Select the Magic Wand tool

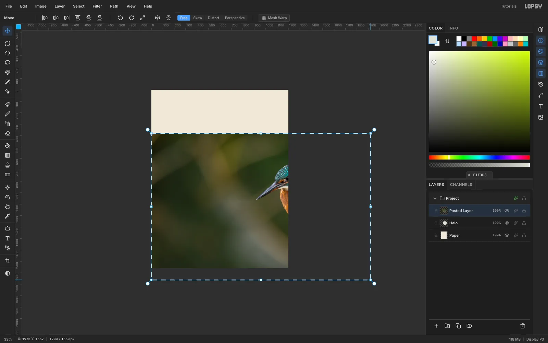pyautogui.click(x=8, y=82)
